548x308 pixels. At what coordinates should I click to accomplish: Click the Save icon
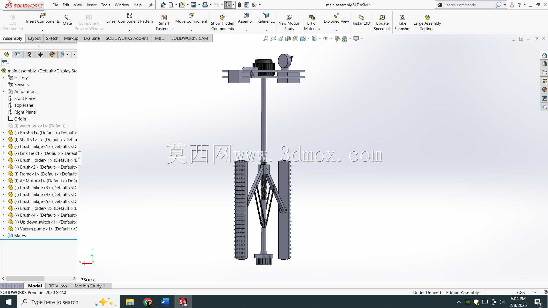tap(194, 5)
